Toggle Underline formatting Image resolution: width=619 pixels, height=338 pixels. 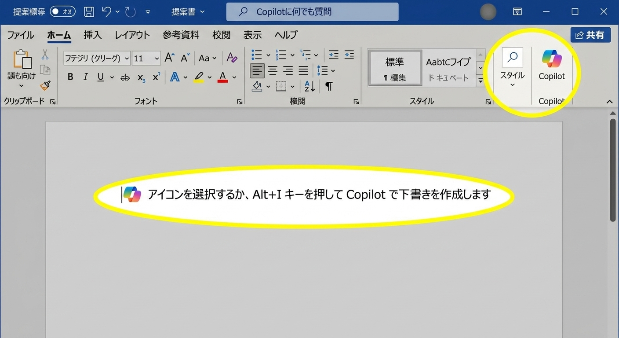click(x=101, y=77)
